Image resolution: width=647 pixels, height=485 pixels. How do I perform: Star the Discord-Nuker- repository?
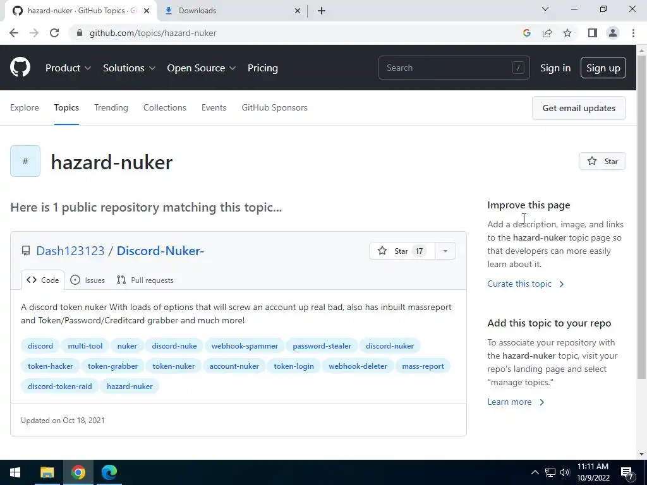pyautogui.click(x=402, y=251)
